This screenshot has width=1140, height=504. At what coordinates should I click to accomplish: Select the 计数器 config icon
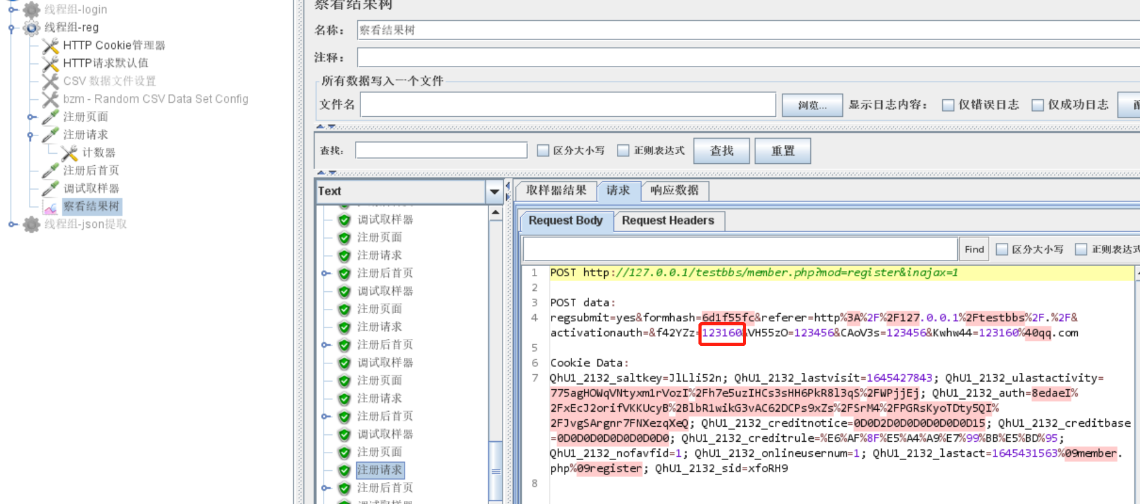point(70,153)
